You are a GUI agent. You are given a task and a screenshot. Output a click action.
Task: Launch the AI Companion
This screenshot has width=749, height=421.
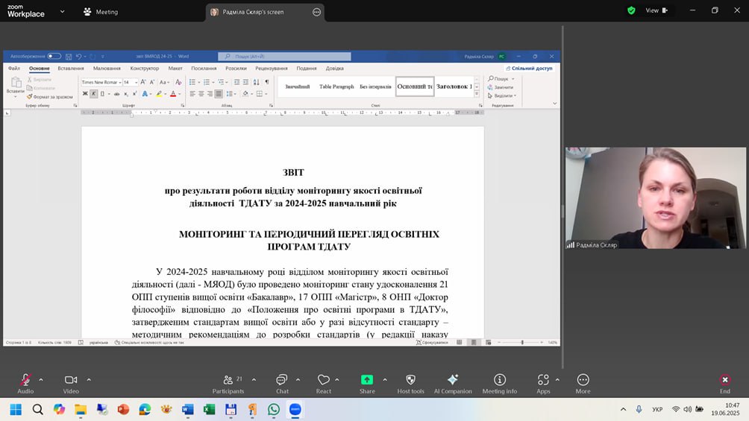coord(453,380)
